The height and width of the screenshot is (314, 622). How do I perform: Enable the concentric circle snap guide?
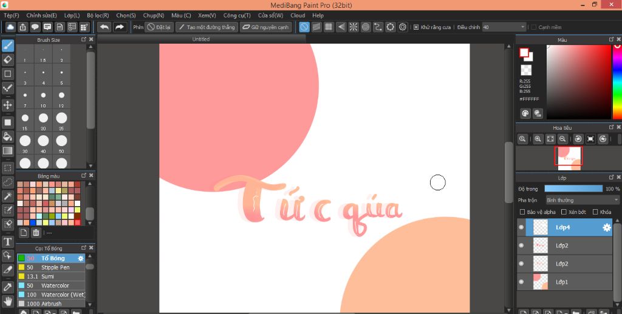pyautogui.click(x=365, y=27)
